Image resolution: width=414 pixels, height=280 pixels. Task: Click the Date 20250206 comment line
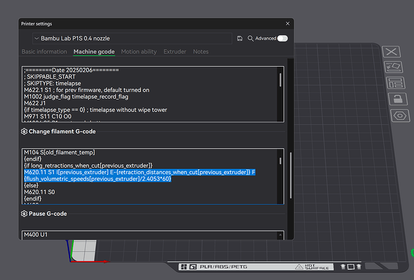71,70
